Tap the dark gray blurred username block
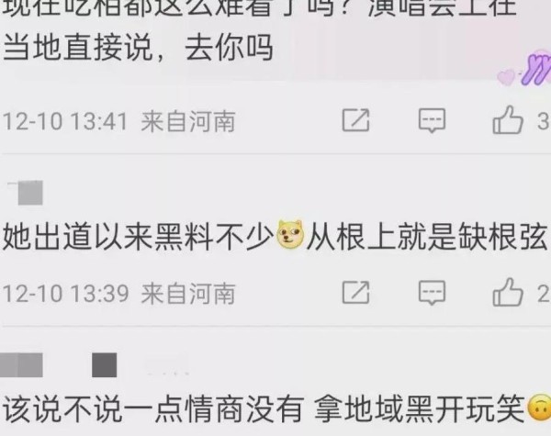 105,365
